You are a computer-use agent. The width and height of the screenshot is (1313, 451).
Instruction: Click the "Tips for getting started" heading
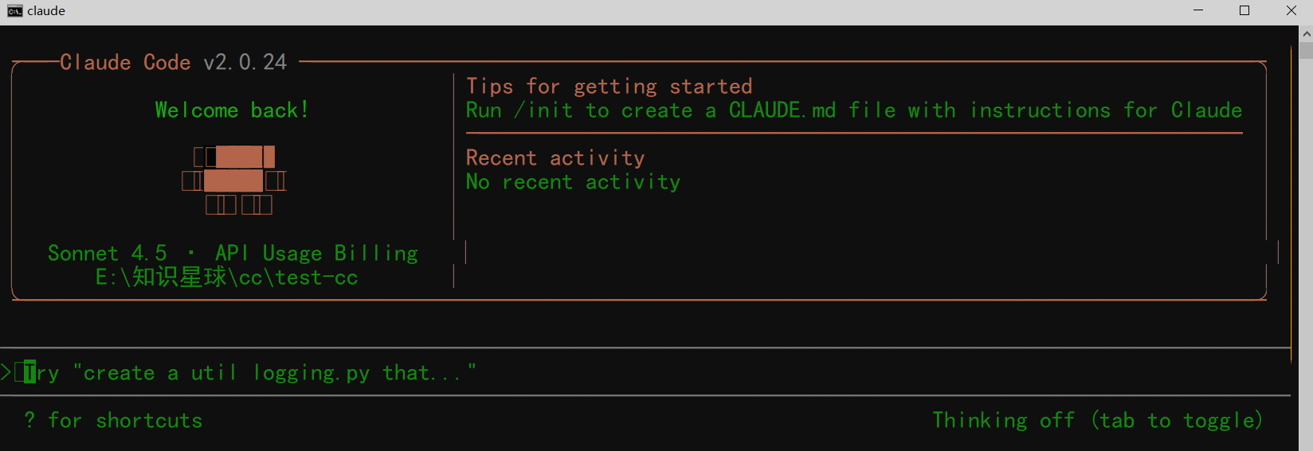coord(609,86)
